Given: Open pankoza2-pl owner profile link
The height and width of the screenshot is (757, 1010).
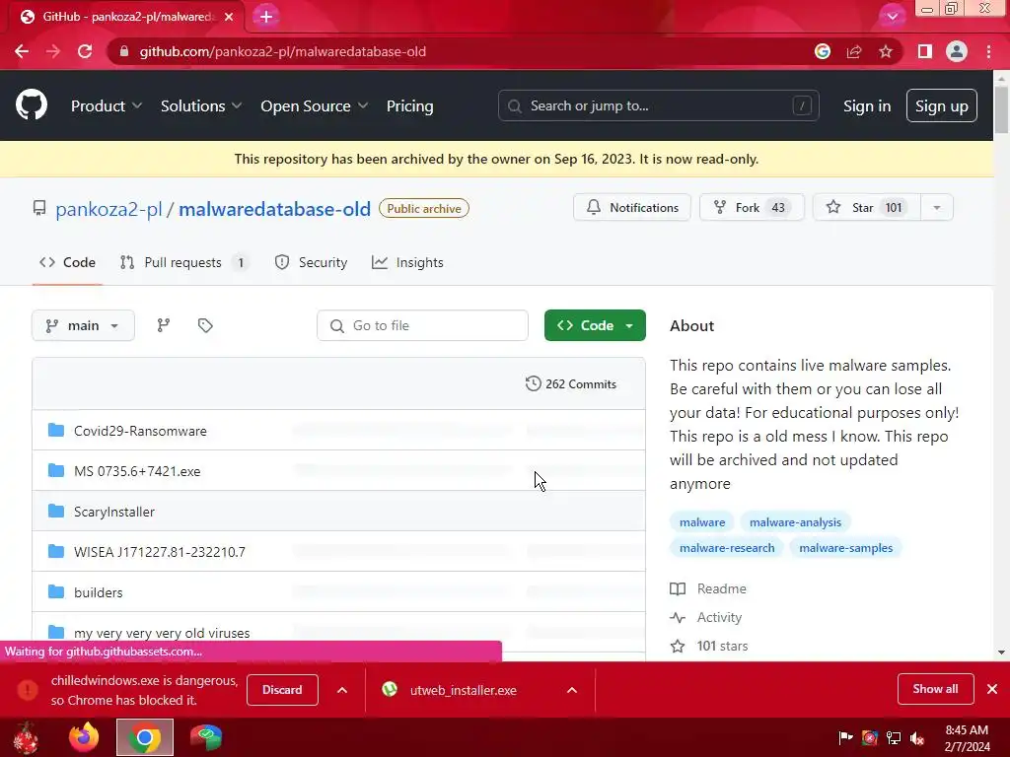Looking at the screenshot, I should point(108,209).
